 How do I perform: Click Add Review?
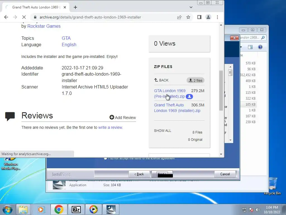pyautogui.click(x=123, y=118)
